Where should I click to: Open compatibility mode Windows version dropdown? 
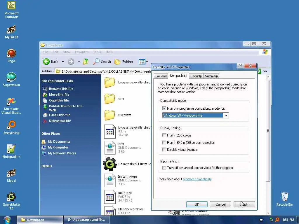pyautogui.click(x=226, y=116)
